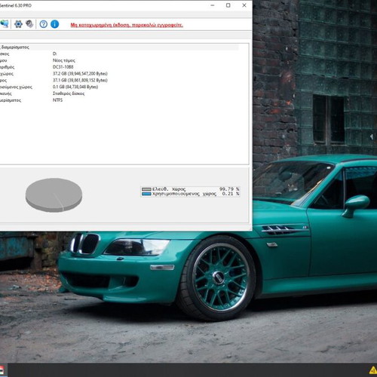This screenshot has width=377, height=377.
Task: Click the blue used space legend swatch
Action: tap(146, 194)
